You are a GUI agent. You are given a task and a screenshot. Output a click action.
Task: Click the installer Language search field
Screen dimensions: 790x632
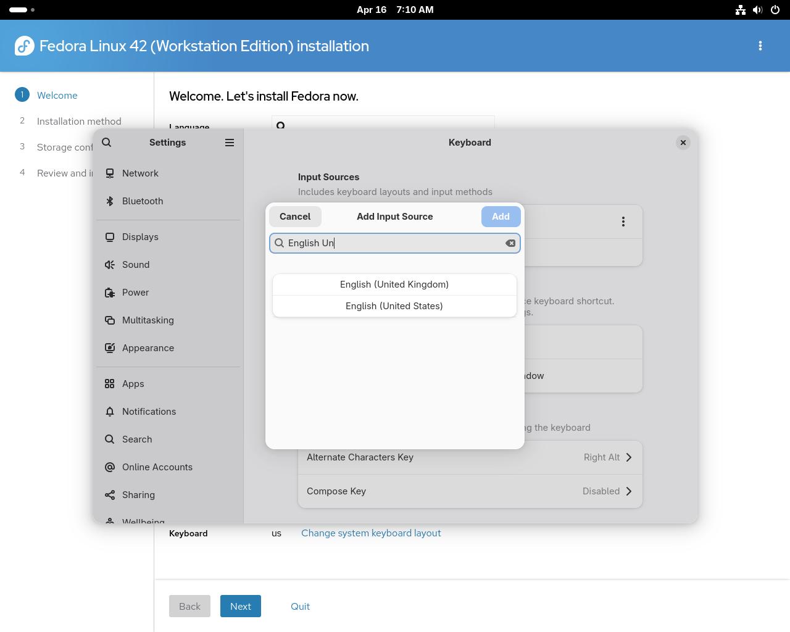point(383,122)
